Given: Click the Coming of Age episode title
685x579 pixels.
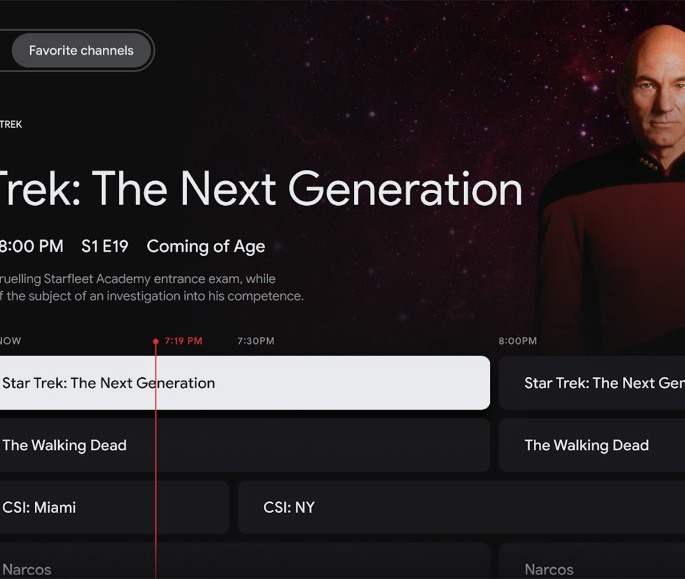Looking at the screenshot, I should [205, 246].
